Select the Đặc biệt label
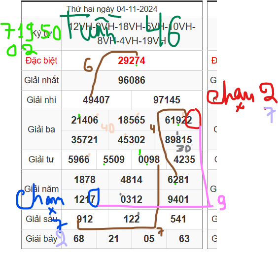This screenshot has width=278, height=255. 41,61
